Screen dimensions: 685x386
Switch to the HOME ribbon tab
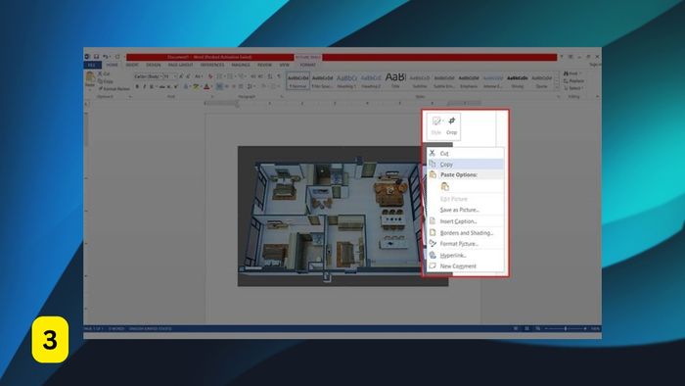pyautogui.click(x=112, y=65)
